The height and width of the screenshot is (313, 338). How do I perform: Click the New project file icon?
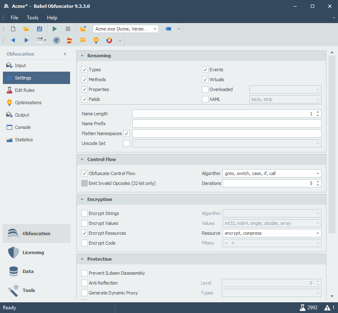[x=13, y=29]
